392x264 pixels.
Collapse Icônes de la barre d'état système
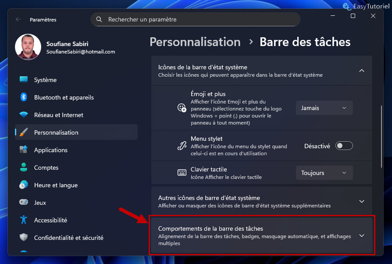tap(362, 70)
